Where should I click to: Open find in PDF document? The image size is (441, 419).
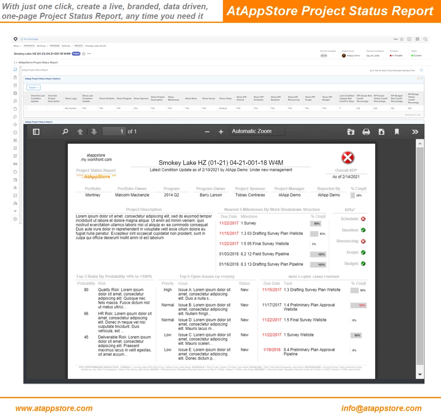(x=65, y=132)
